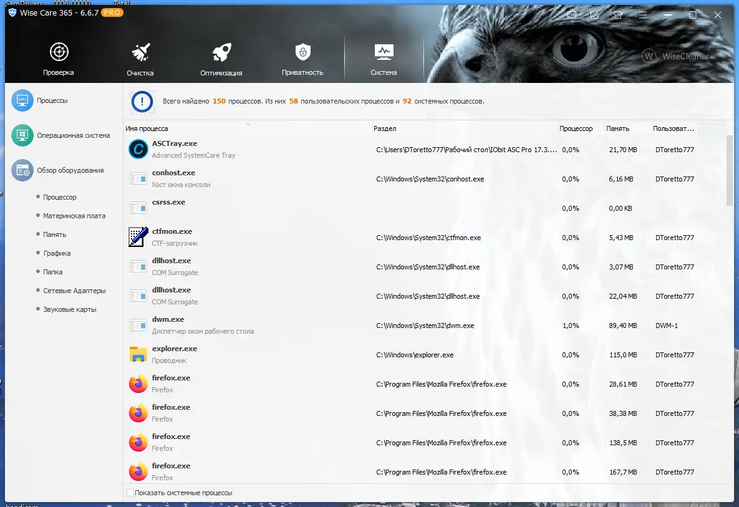Click Firefox icon of the 28,61 MB process
The image size is (739, 507).
click(x=138, y=384)
